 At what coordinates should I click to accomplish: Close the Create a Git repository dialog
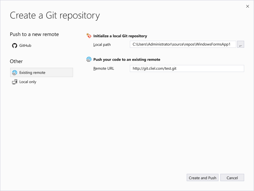[248, 6]
